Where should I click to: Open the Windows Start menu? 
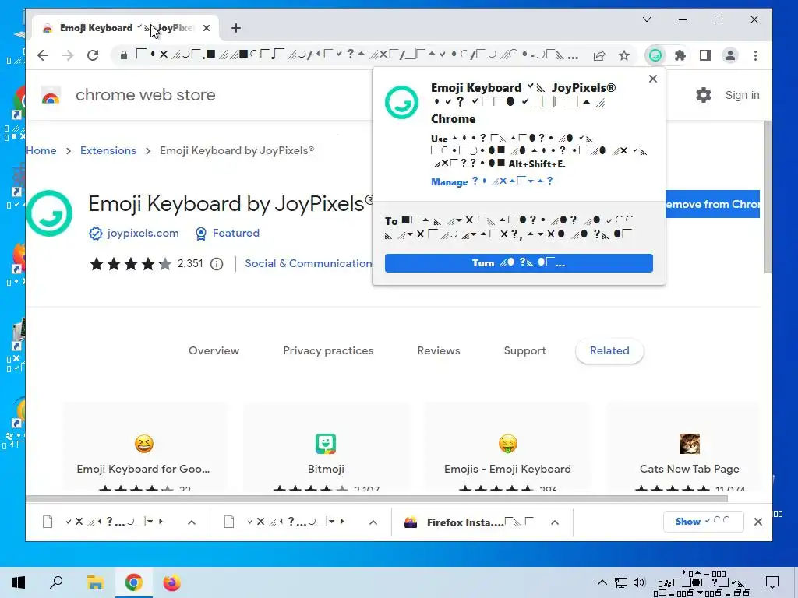point(19,582)
